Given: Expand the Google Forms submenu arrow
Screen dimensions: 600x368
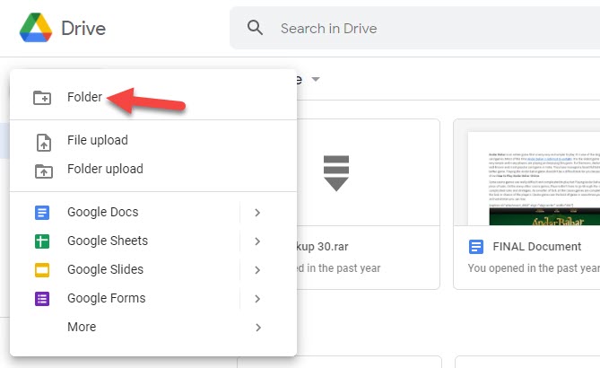Looking at the screenshot, I should 257,299.
